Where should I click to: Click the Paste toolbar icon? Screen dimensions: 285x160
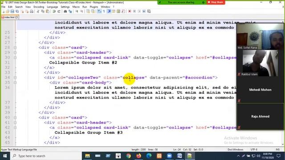coord(48,11)
